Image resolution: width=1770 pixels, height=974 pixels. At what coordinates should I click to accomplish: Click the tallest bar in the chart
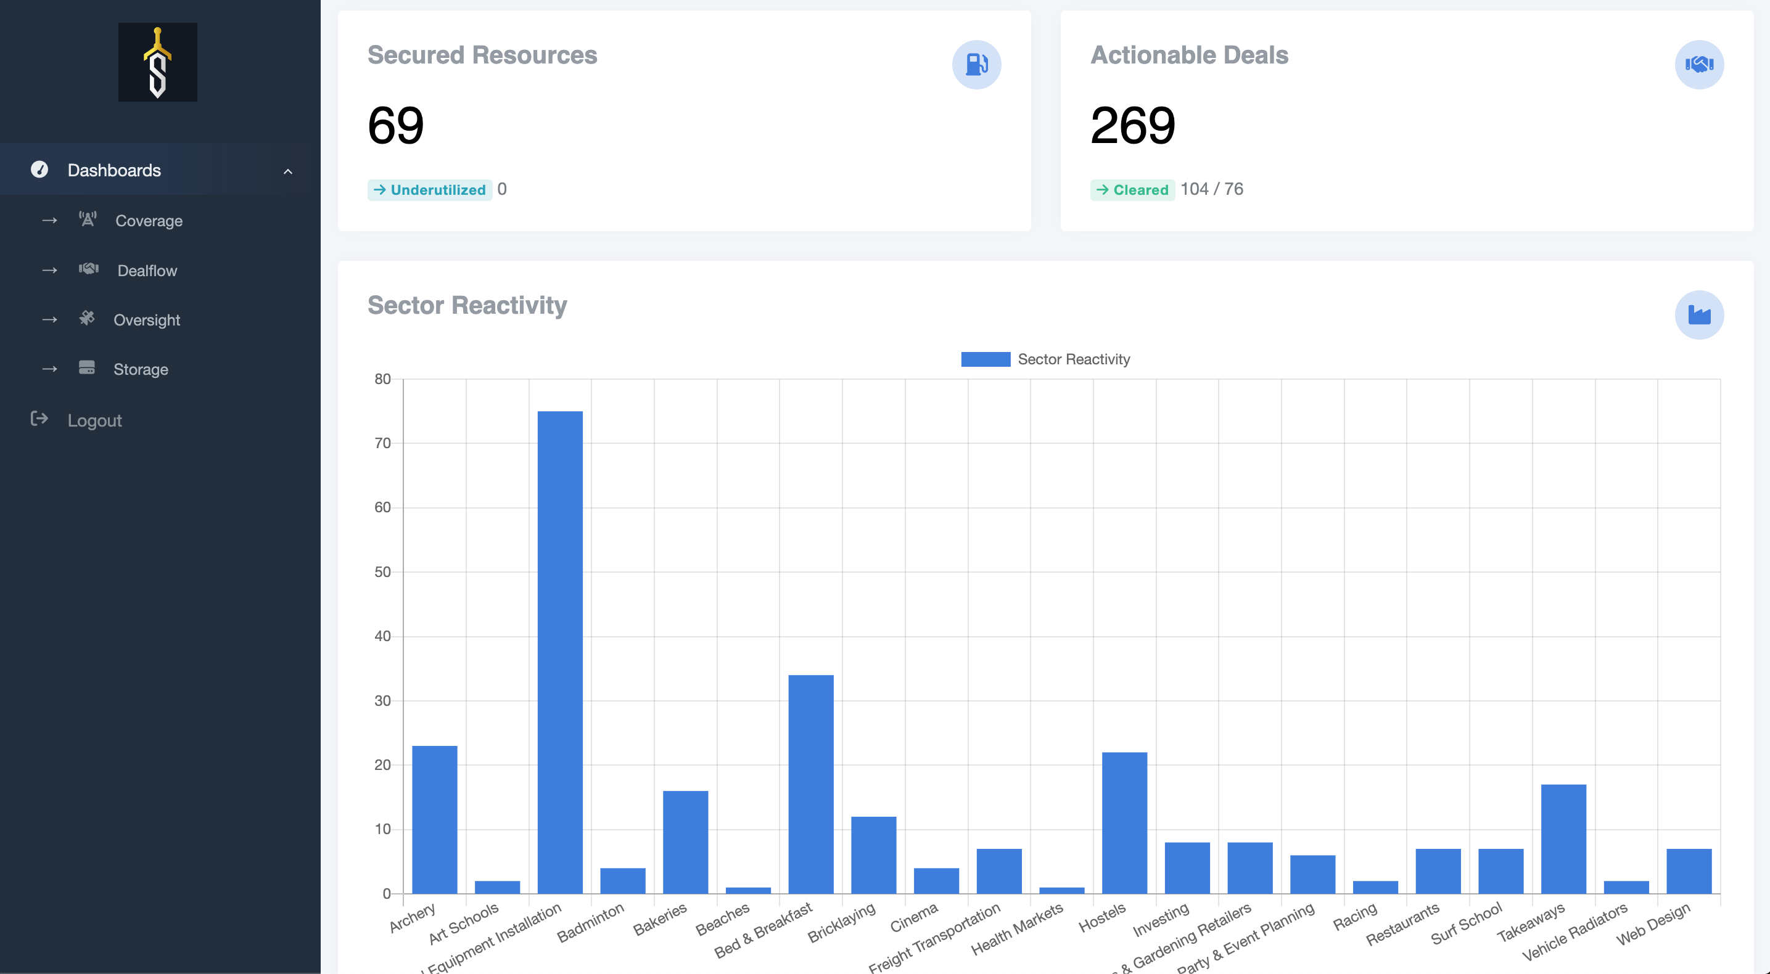(559, 653)
